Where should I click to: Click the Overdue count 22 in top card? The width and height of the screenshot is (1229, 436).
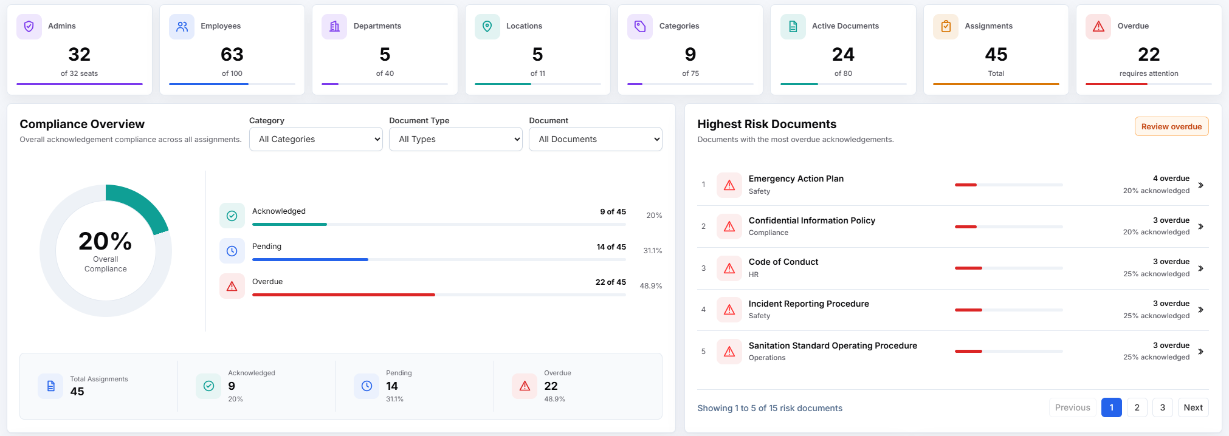point(1149,55)
